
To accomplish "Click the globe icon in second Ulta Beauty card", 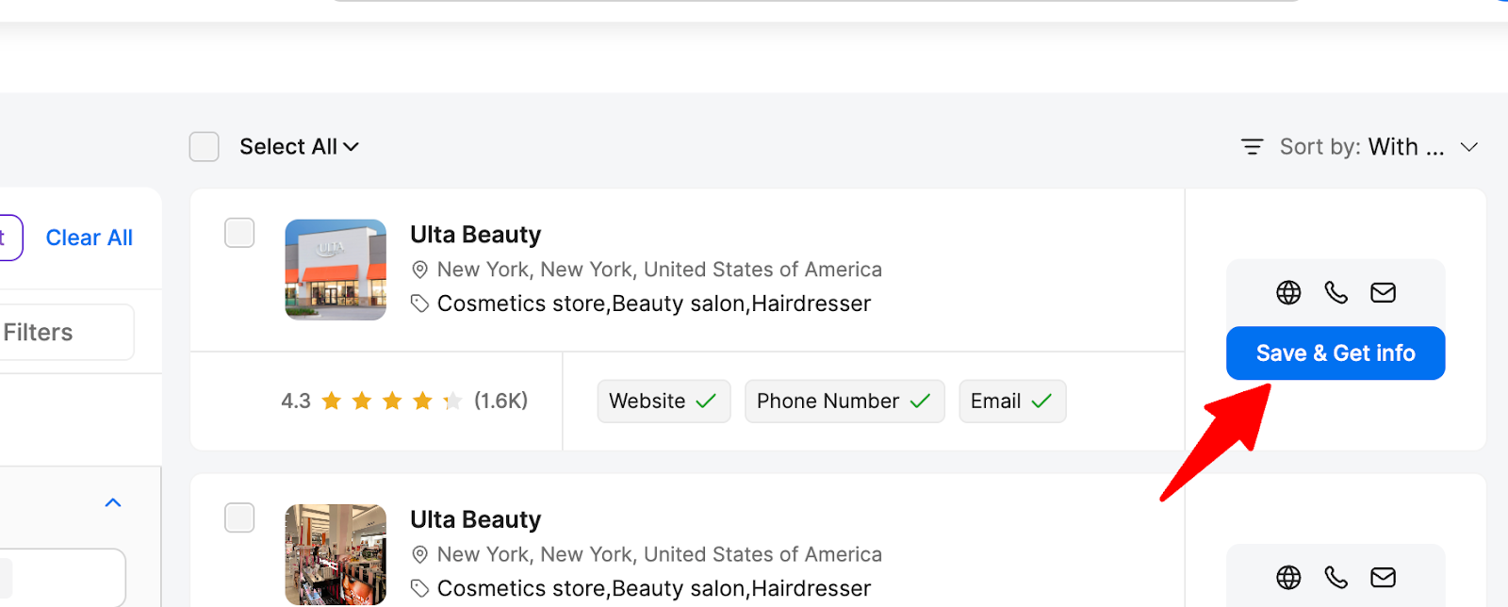I will point(1288,578).
